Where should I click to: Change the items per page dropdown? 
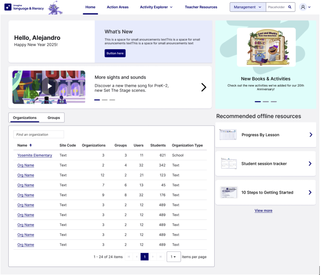coord(173,257)
